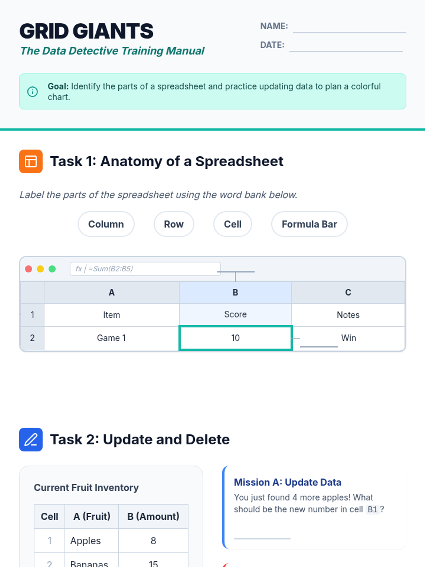425x567 pixels.
Task: Click the green window dot
Action: [x=52, y=269]
